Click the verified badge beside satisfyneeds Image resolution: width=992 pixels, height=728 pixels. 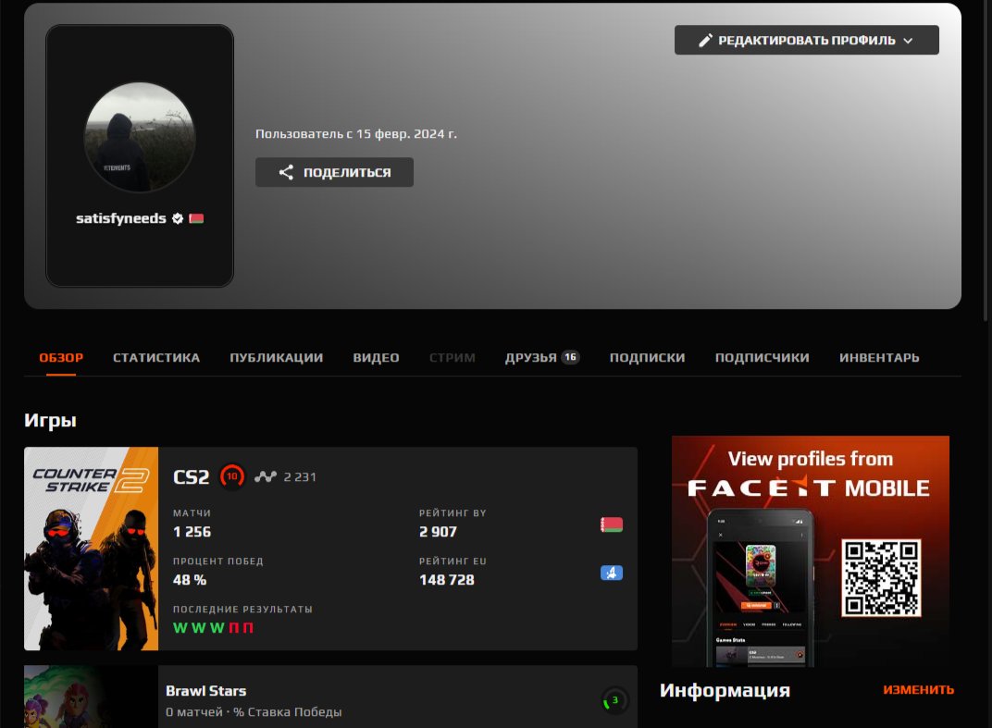pyautogui.click(x=178, y=219)
